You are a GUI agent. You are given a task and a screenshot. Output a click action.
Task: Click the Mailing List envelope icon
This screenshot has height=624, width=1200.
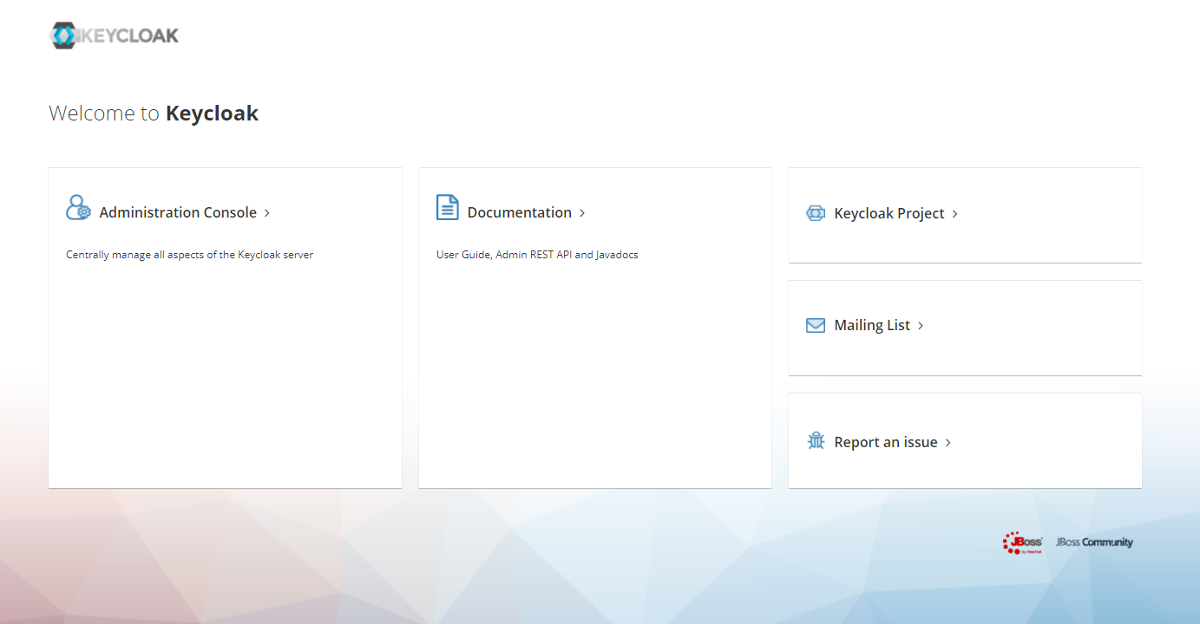pyautogui.click(x=815, y=326)
